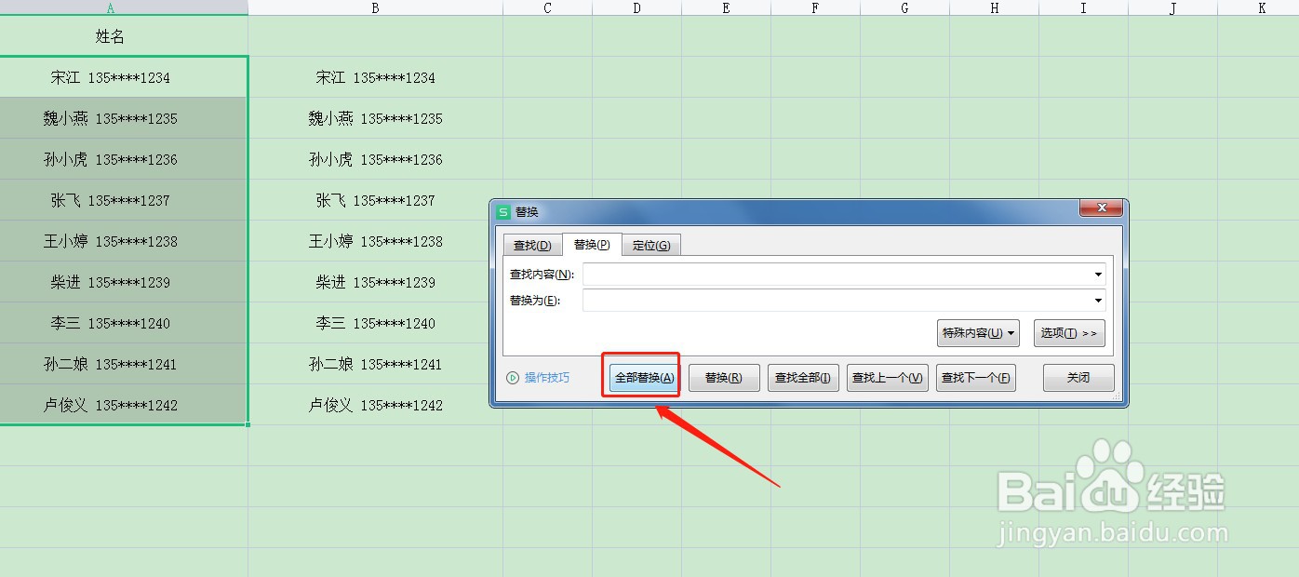Screen dimensions: 1299x577
Task: Click column B cell 魏小燕 135****1235
Action: tap(375, 118)
